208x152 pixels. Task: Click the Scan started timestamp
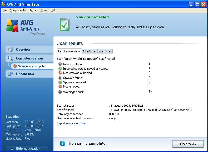(x=126, y=106)
